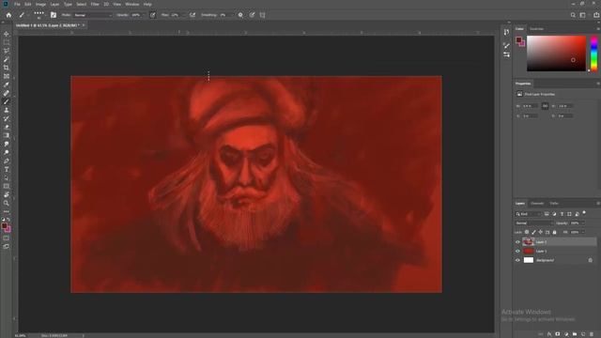Toggle pressure for opacity button
601x338 pixels.
tap(152, 15)
